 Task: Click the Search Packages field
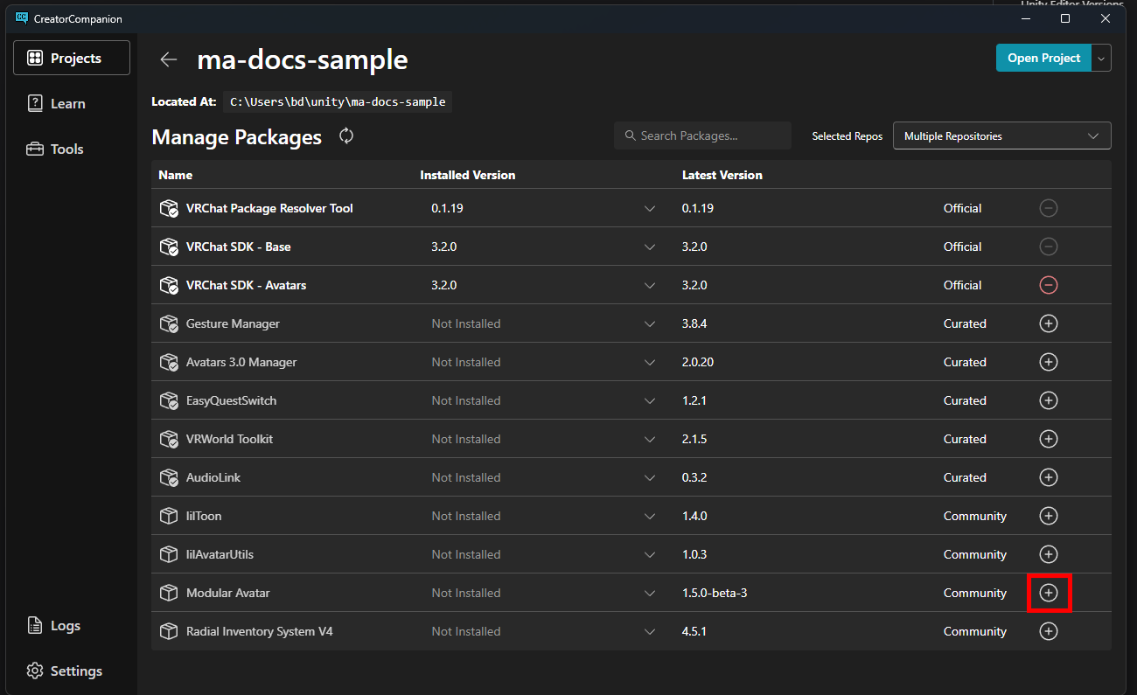tap(702, 136)
